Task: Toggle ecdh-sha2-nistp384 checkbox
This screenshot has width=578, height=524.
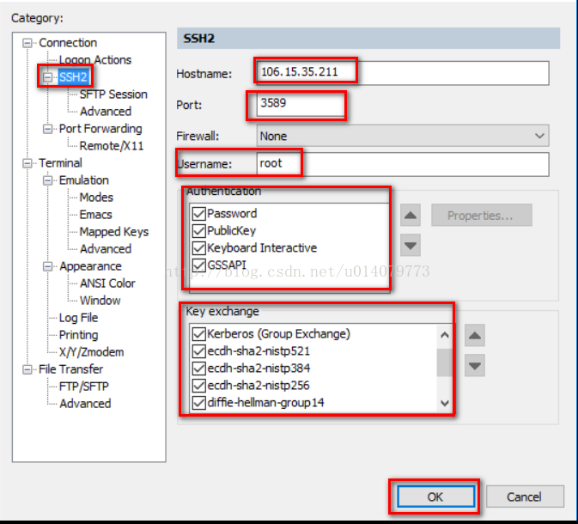Action: 199,369
